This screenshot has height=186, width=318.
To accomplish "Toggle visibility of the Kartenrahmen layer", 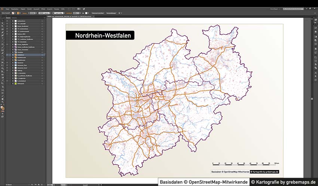I will [7, 21].
